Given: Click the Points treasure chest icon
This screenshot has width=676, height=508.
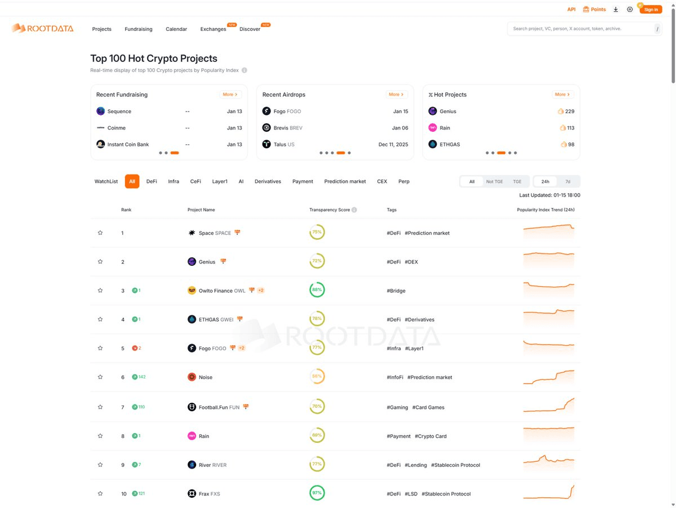Looking at the screenshot, I should click(586, 9).
